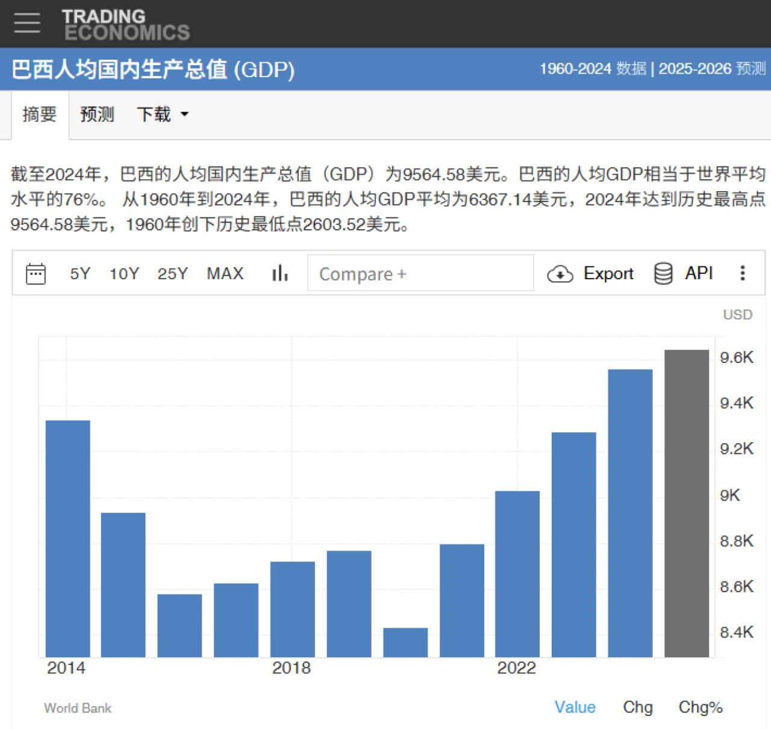This screenshot has width=771, height=729.
Task: Switch chart to 25Y range
Action: (172, 274)
